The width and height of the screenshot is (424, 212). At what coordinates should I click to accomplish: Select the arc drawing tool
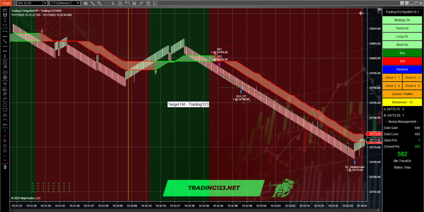[x=5, y=120]
